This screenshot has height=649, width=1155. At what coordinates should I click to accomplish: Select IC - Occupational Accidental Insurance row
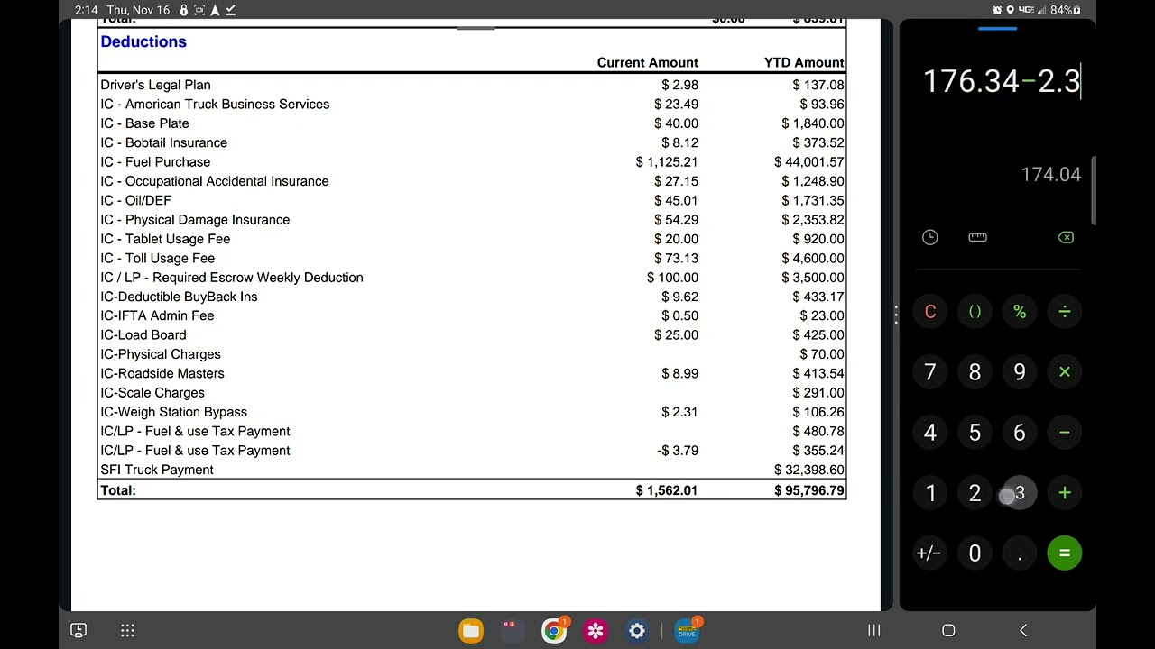472,181
